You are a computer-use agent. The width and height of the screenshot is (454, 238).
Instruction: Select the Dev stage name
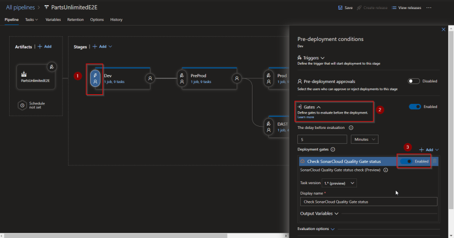click(x=108, y=76)
